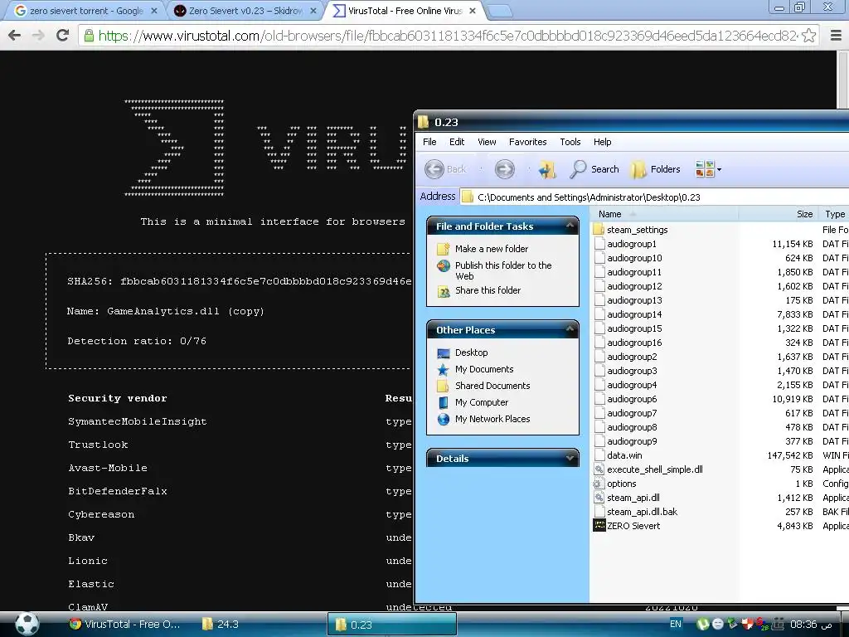
Task: Sort files by the Type column header
Action: point(834,214)
